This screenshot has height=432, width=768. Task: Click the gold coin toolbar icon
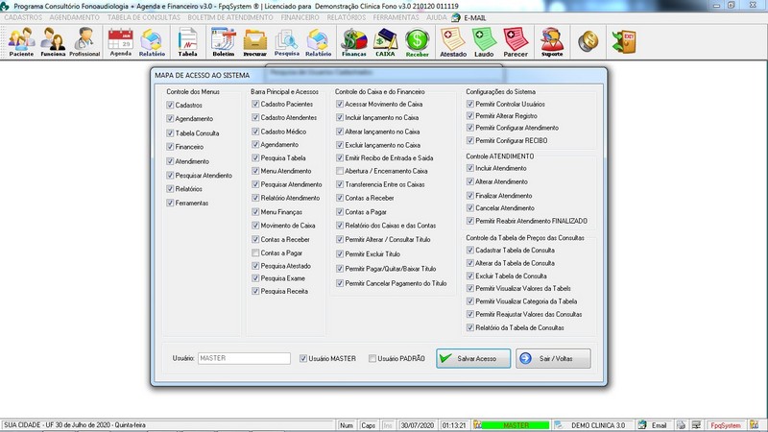[x=588, y=41]
